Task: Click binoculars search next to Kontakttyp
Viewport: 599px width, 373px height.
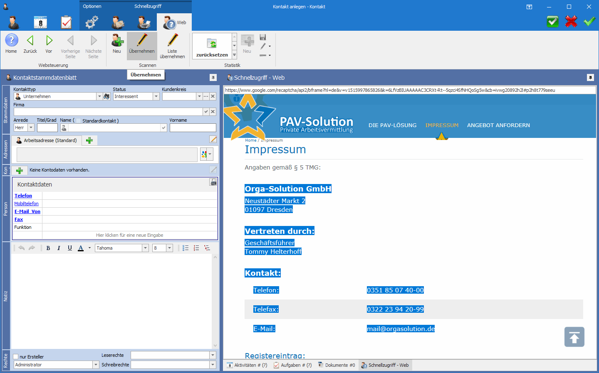Action: (107, 96)
